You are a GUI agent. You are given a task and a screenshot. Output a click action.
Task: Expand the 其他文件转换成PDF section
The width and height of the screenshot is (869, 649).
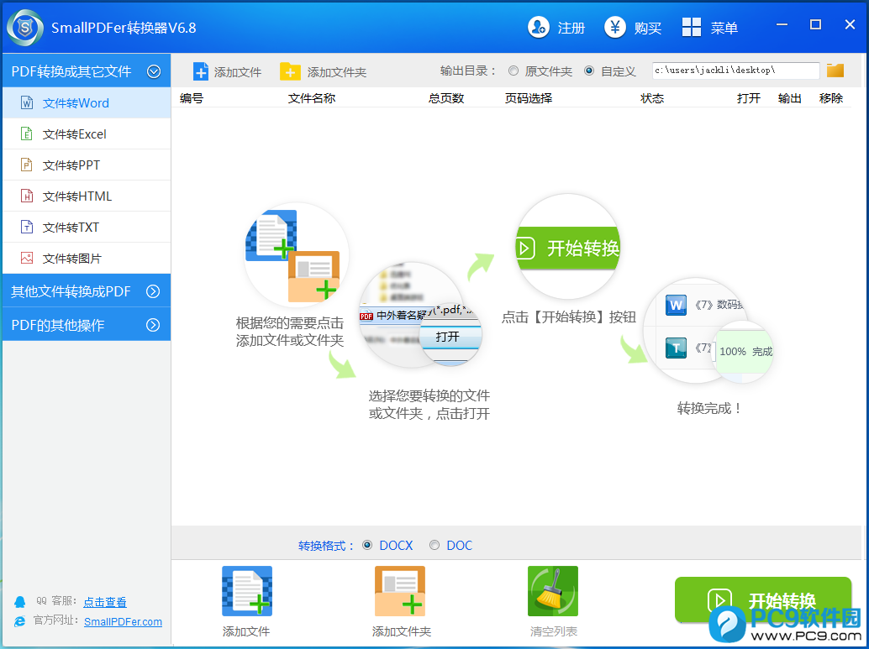153,291
